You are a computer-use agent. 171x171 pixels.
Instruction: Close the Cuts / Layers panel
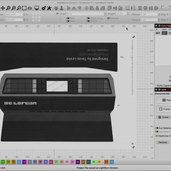(156, 25)
